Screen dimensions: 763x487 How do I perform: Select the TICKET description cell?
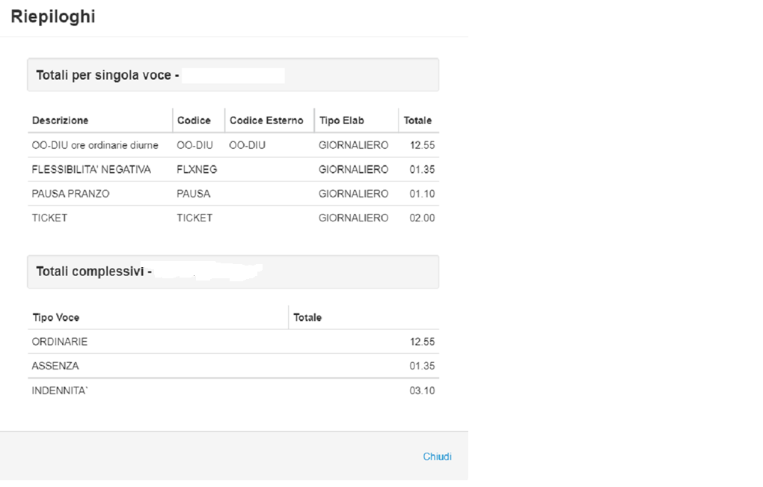[x=49, y=218]
